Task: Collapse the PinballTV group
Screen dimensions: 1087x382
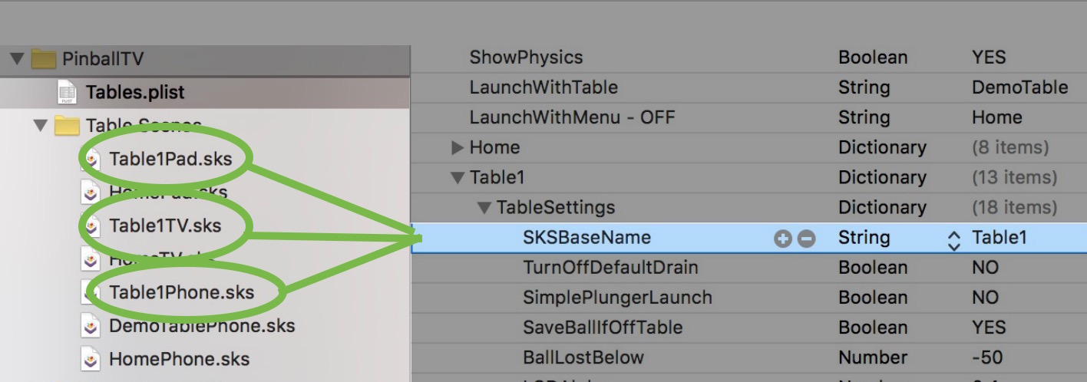Action: [x=16, y=60]
